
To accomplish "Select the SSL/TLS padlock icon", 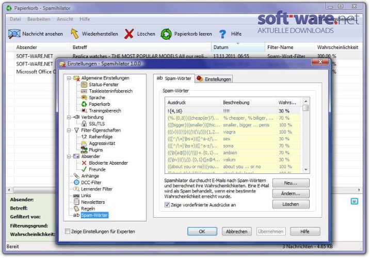I will [84, 123].
